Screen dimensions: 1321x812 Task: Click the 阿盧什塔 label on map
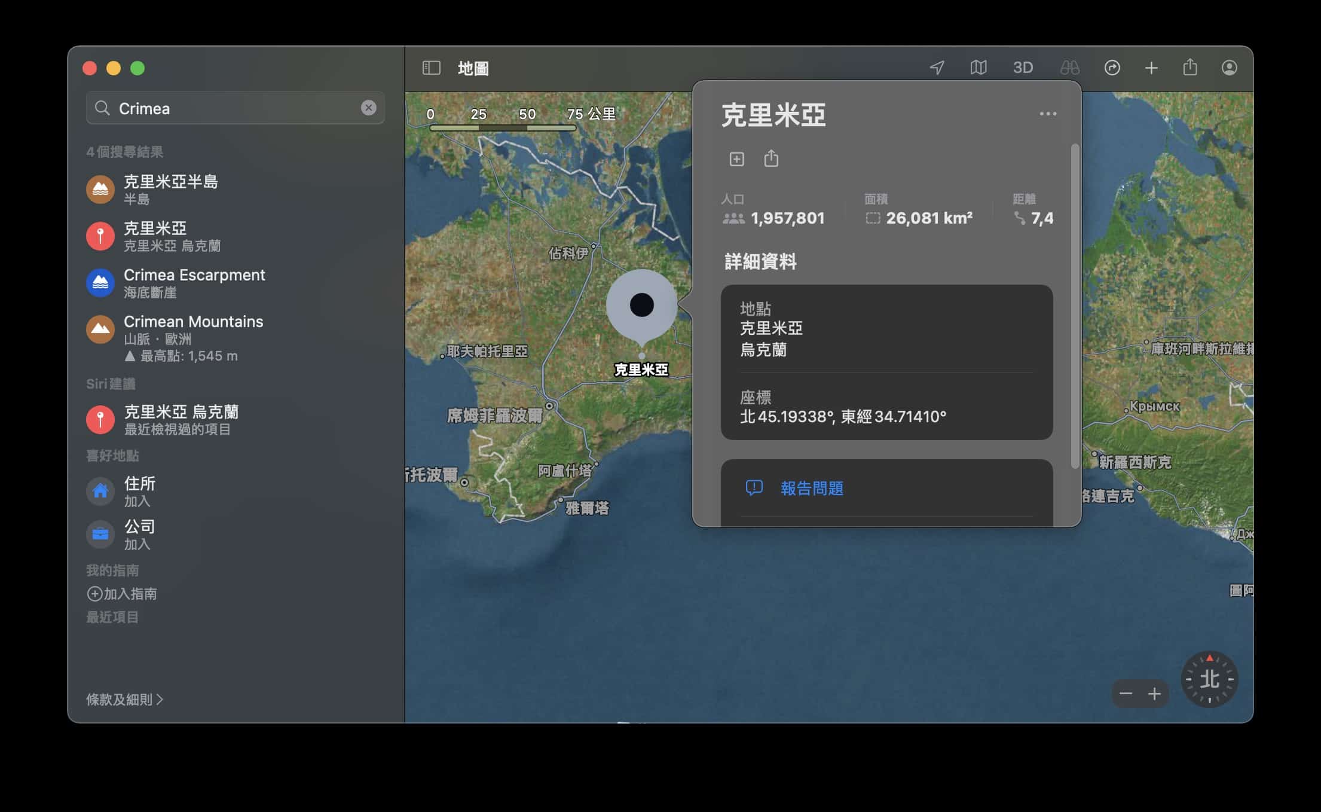[565, 471]
